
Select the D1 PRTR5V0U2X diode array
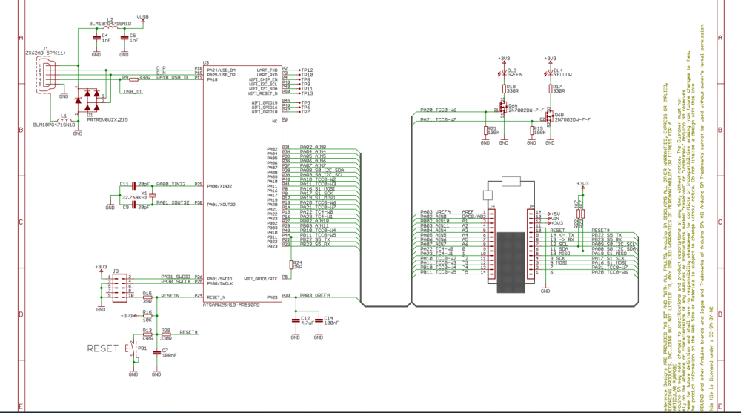pyautogui.click(x=90, y=99)
